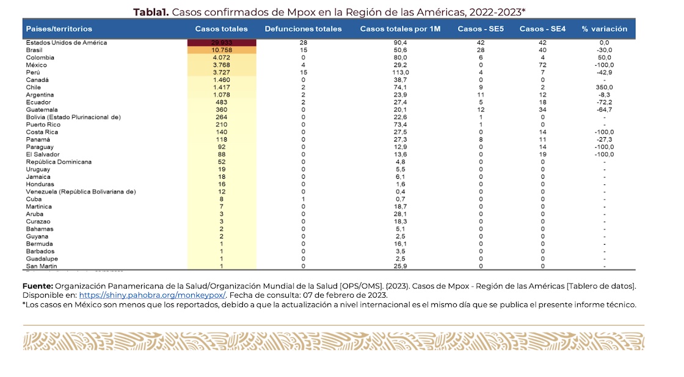
Task: Click the dark red 29.933 cases cell
Action: click(221, 43)
